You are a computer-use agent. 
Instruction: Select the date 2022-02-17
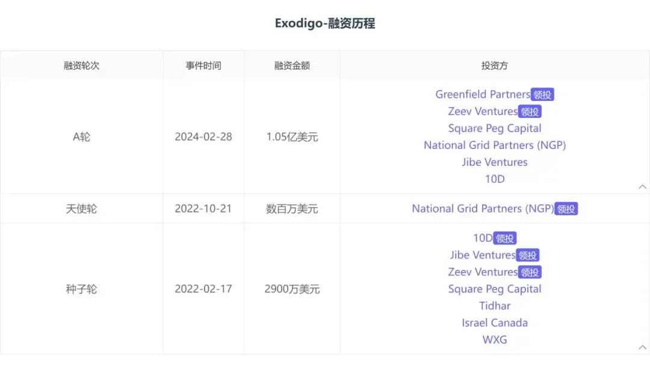tap(203, 289)
